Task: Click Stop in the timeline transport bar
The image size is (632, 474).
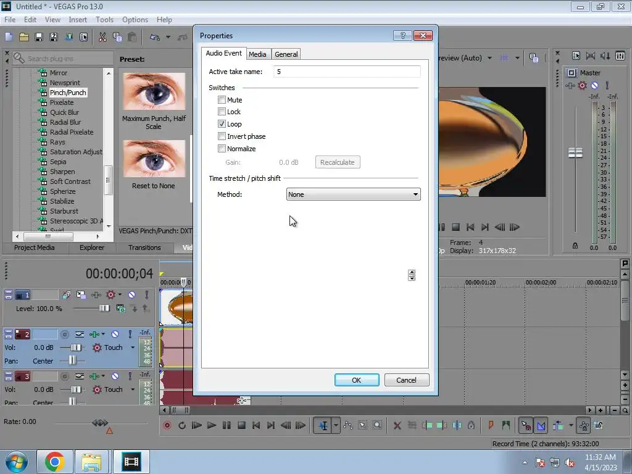Action: tap(241, 425)
